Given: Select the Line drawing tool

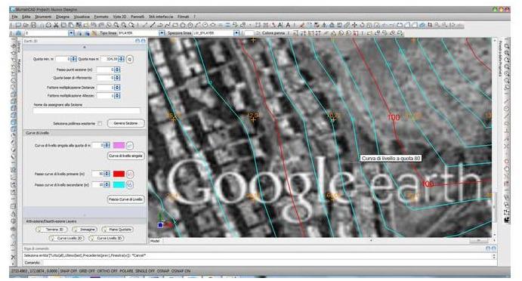Looking at the screenshot, I should (153, 25).
